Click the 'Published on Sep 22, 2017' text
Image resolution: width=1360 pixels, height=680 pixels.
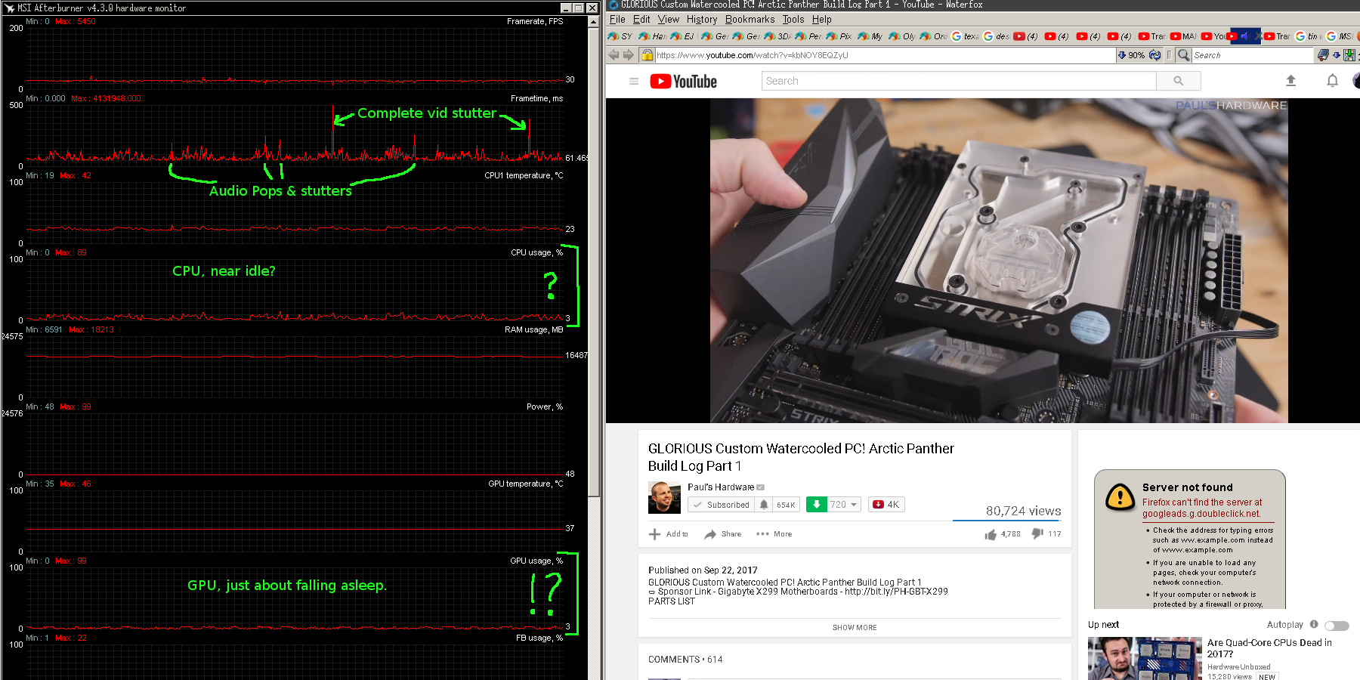point(703,570)
